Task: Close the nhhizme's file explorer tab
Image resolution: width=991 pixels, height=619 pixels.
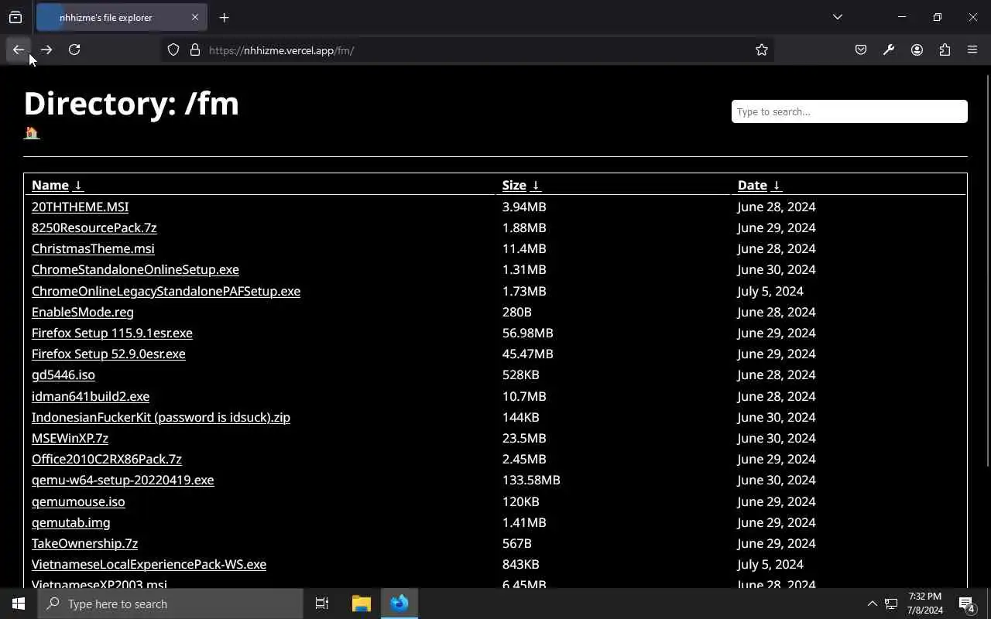Action: tap(195, 17)
